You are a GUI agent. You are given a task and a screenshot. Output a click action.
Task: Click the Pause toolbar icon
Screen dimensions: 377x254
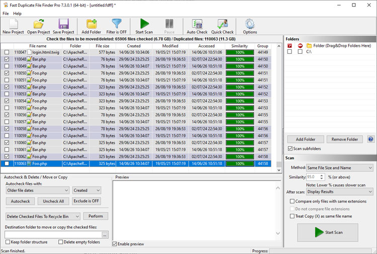point(169,26)
